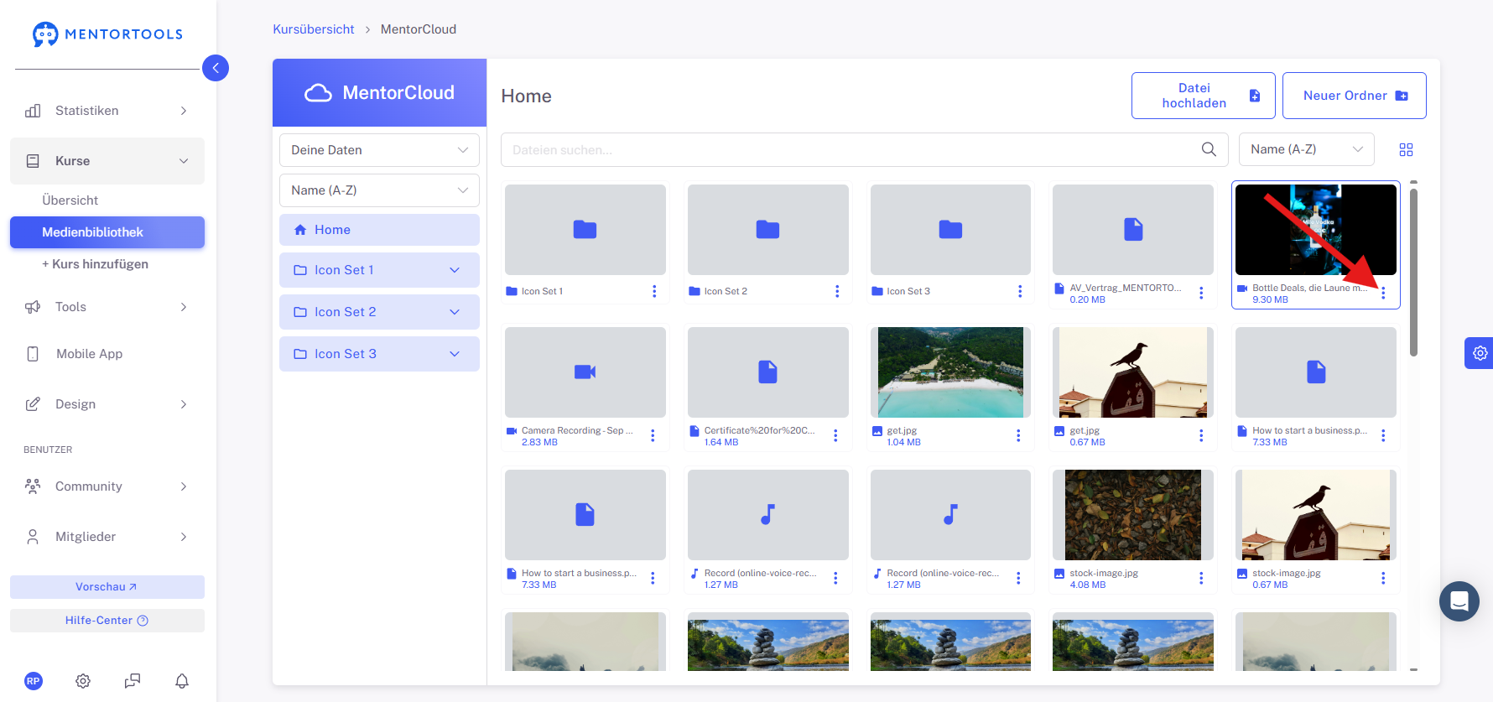1493x702 pixels.
Task: Open options menu for get.jpg 1.04 MB
Action: coord(1018,435)
